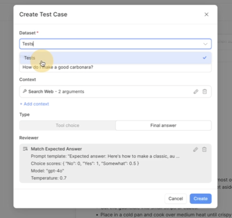Edit the Search Web context item

196,92
